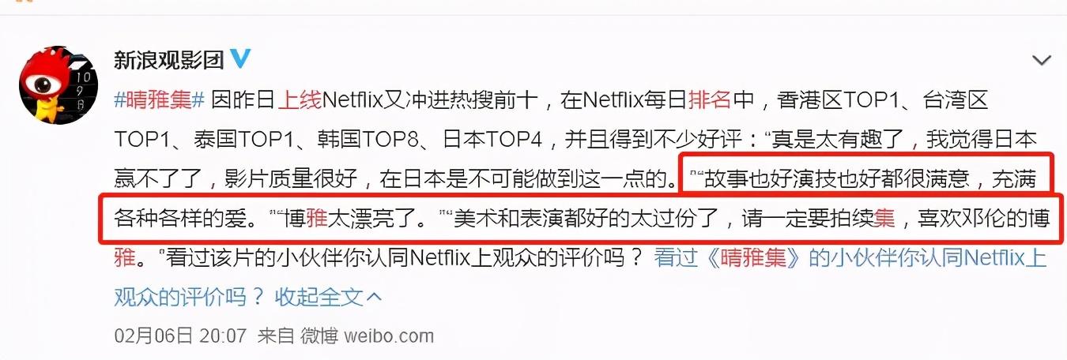Open the #晴雅集# hashtag topic
The width and height of the screenshot is (1067, 360).
click(160, 99)
